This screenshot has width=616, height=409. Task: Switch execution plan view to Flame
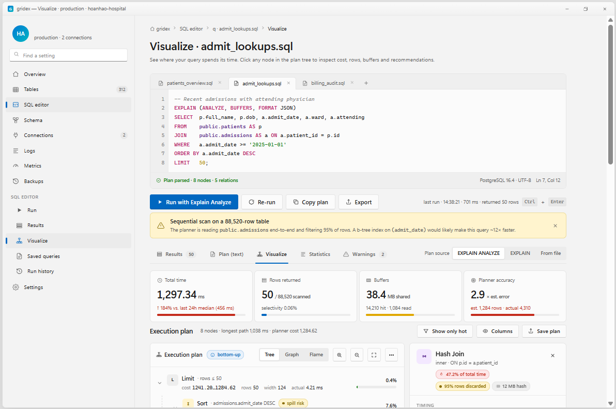tap(316, 354)
